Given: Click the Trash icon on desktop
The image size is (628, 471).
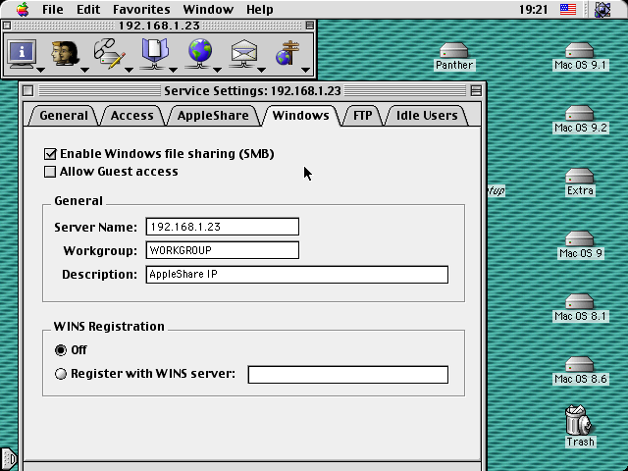Looking at the screenshot, I should 579,420.
